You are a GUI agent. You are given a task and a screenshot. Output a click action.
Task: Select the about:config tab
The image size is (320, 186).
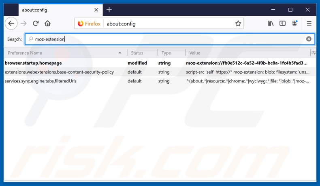pyautogui.click(x=61, y=10)
